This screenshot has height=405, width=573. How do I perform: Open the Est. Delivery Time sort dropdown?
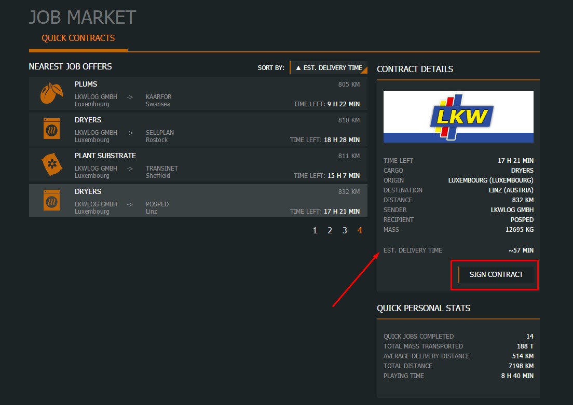click(x=329, y=67)
